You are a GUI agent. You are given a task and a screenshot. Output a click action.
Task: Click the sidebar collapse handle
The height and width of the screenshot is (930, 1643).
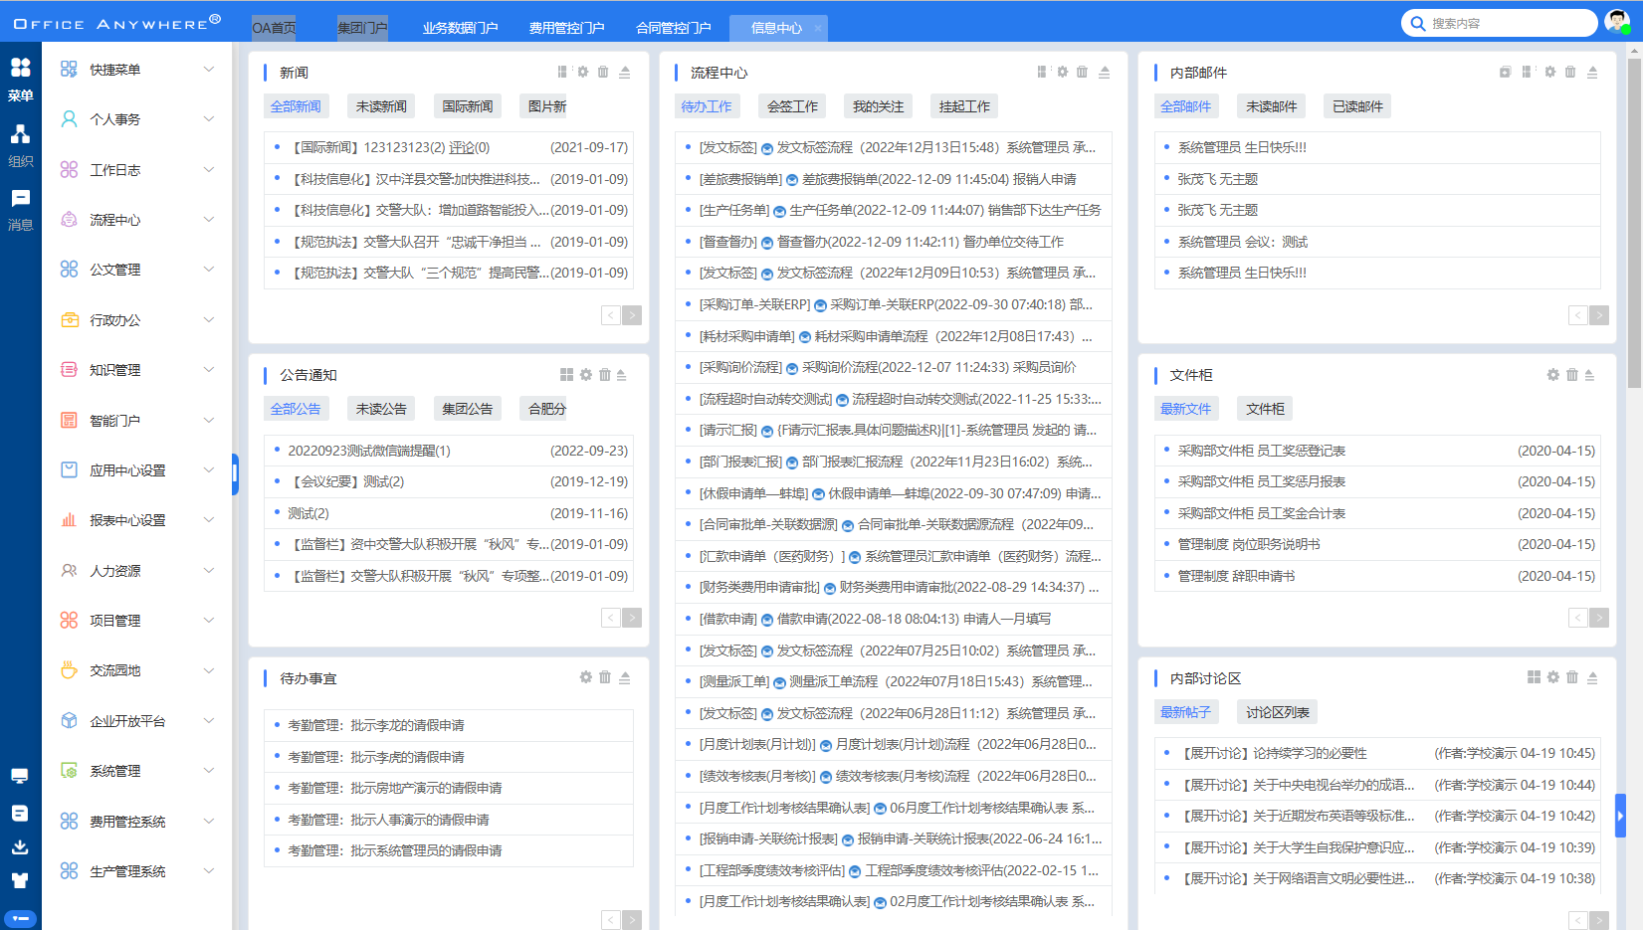click(235, 474)
